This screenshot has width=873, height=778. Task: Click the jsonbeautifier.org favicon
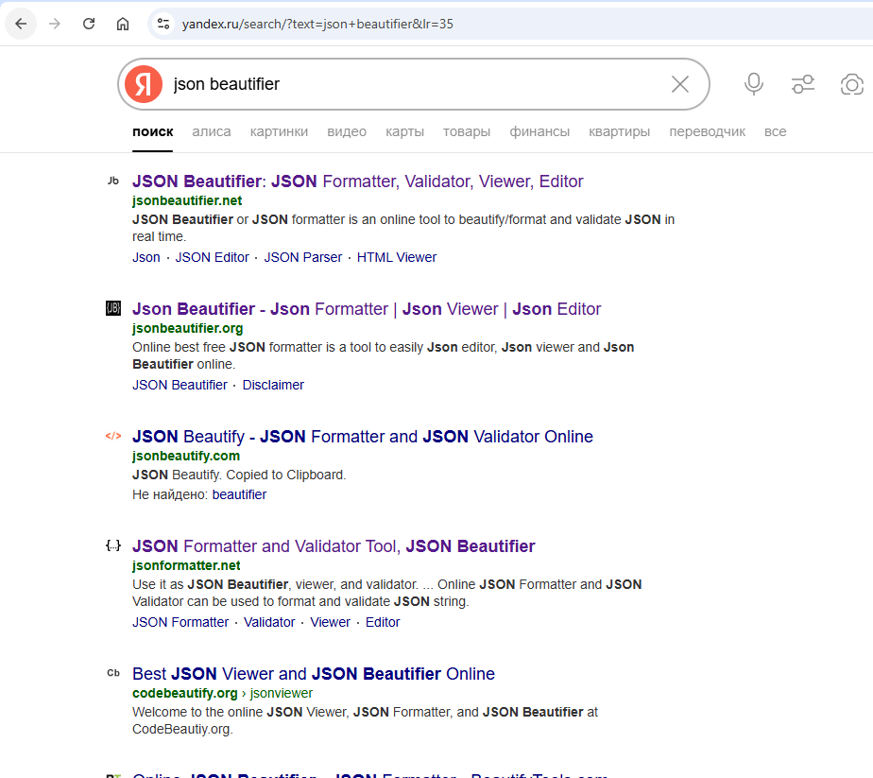[x=113, y=308]
